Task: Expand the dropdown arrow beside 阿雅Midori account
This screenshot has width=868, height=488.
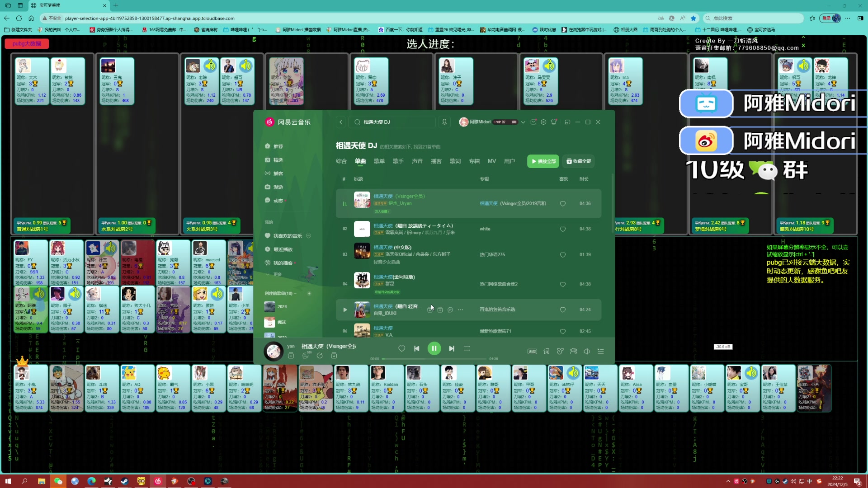Action: tap(523, 122)
